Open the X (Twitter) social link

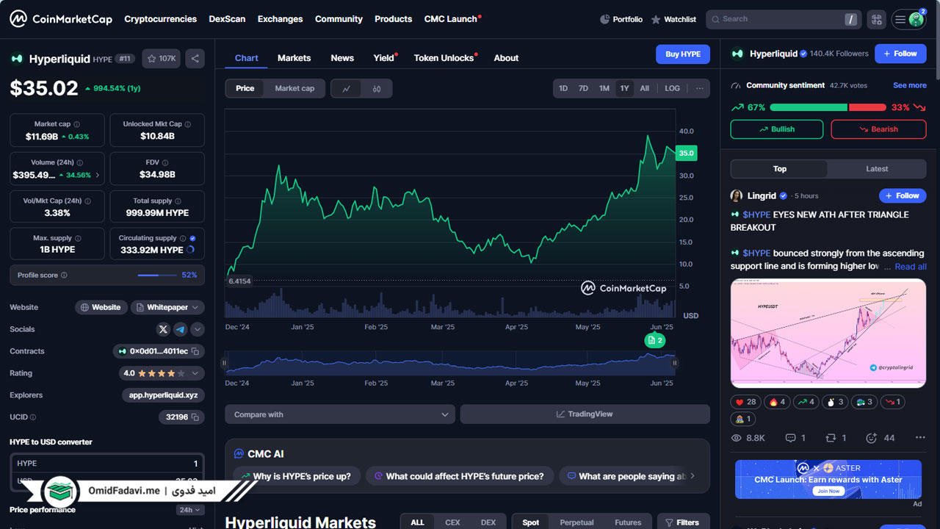point(163,329)
